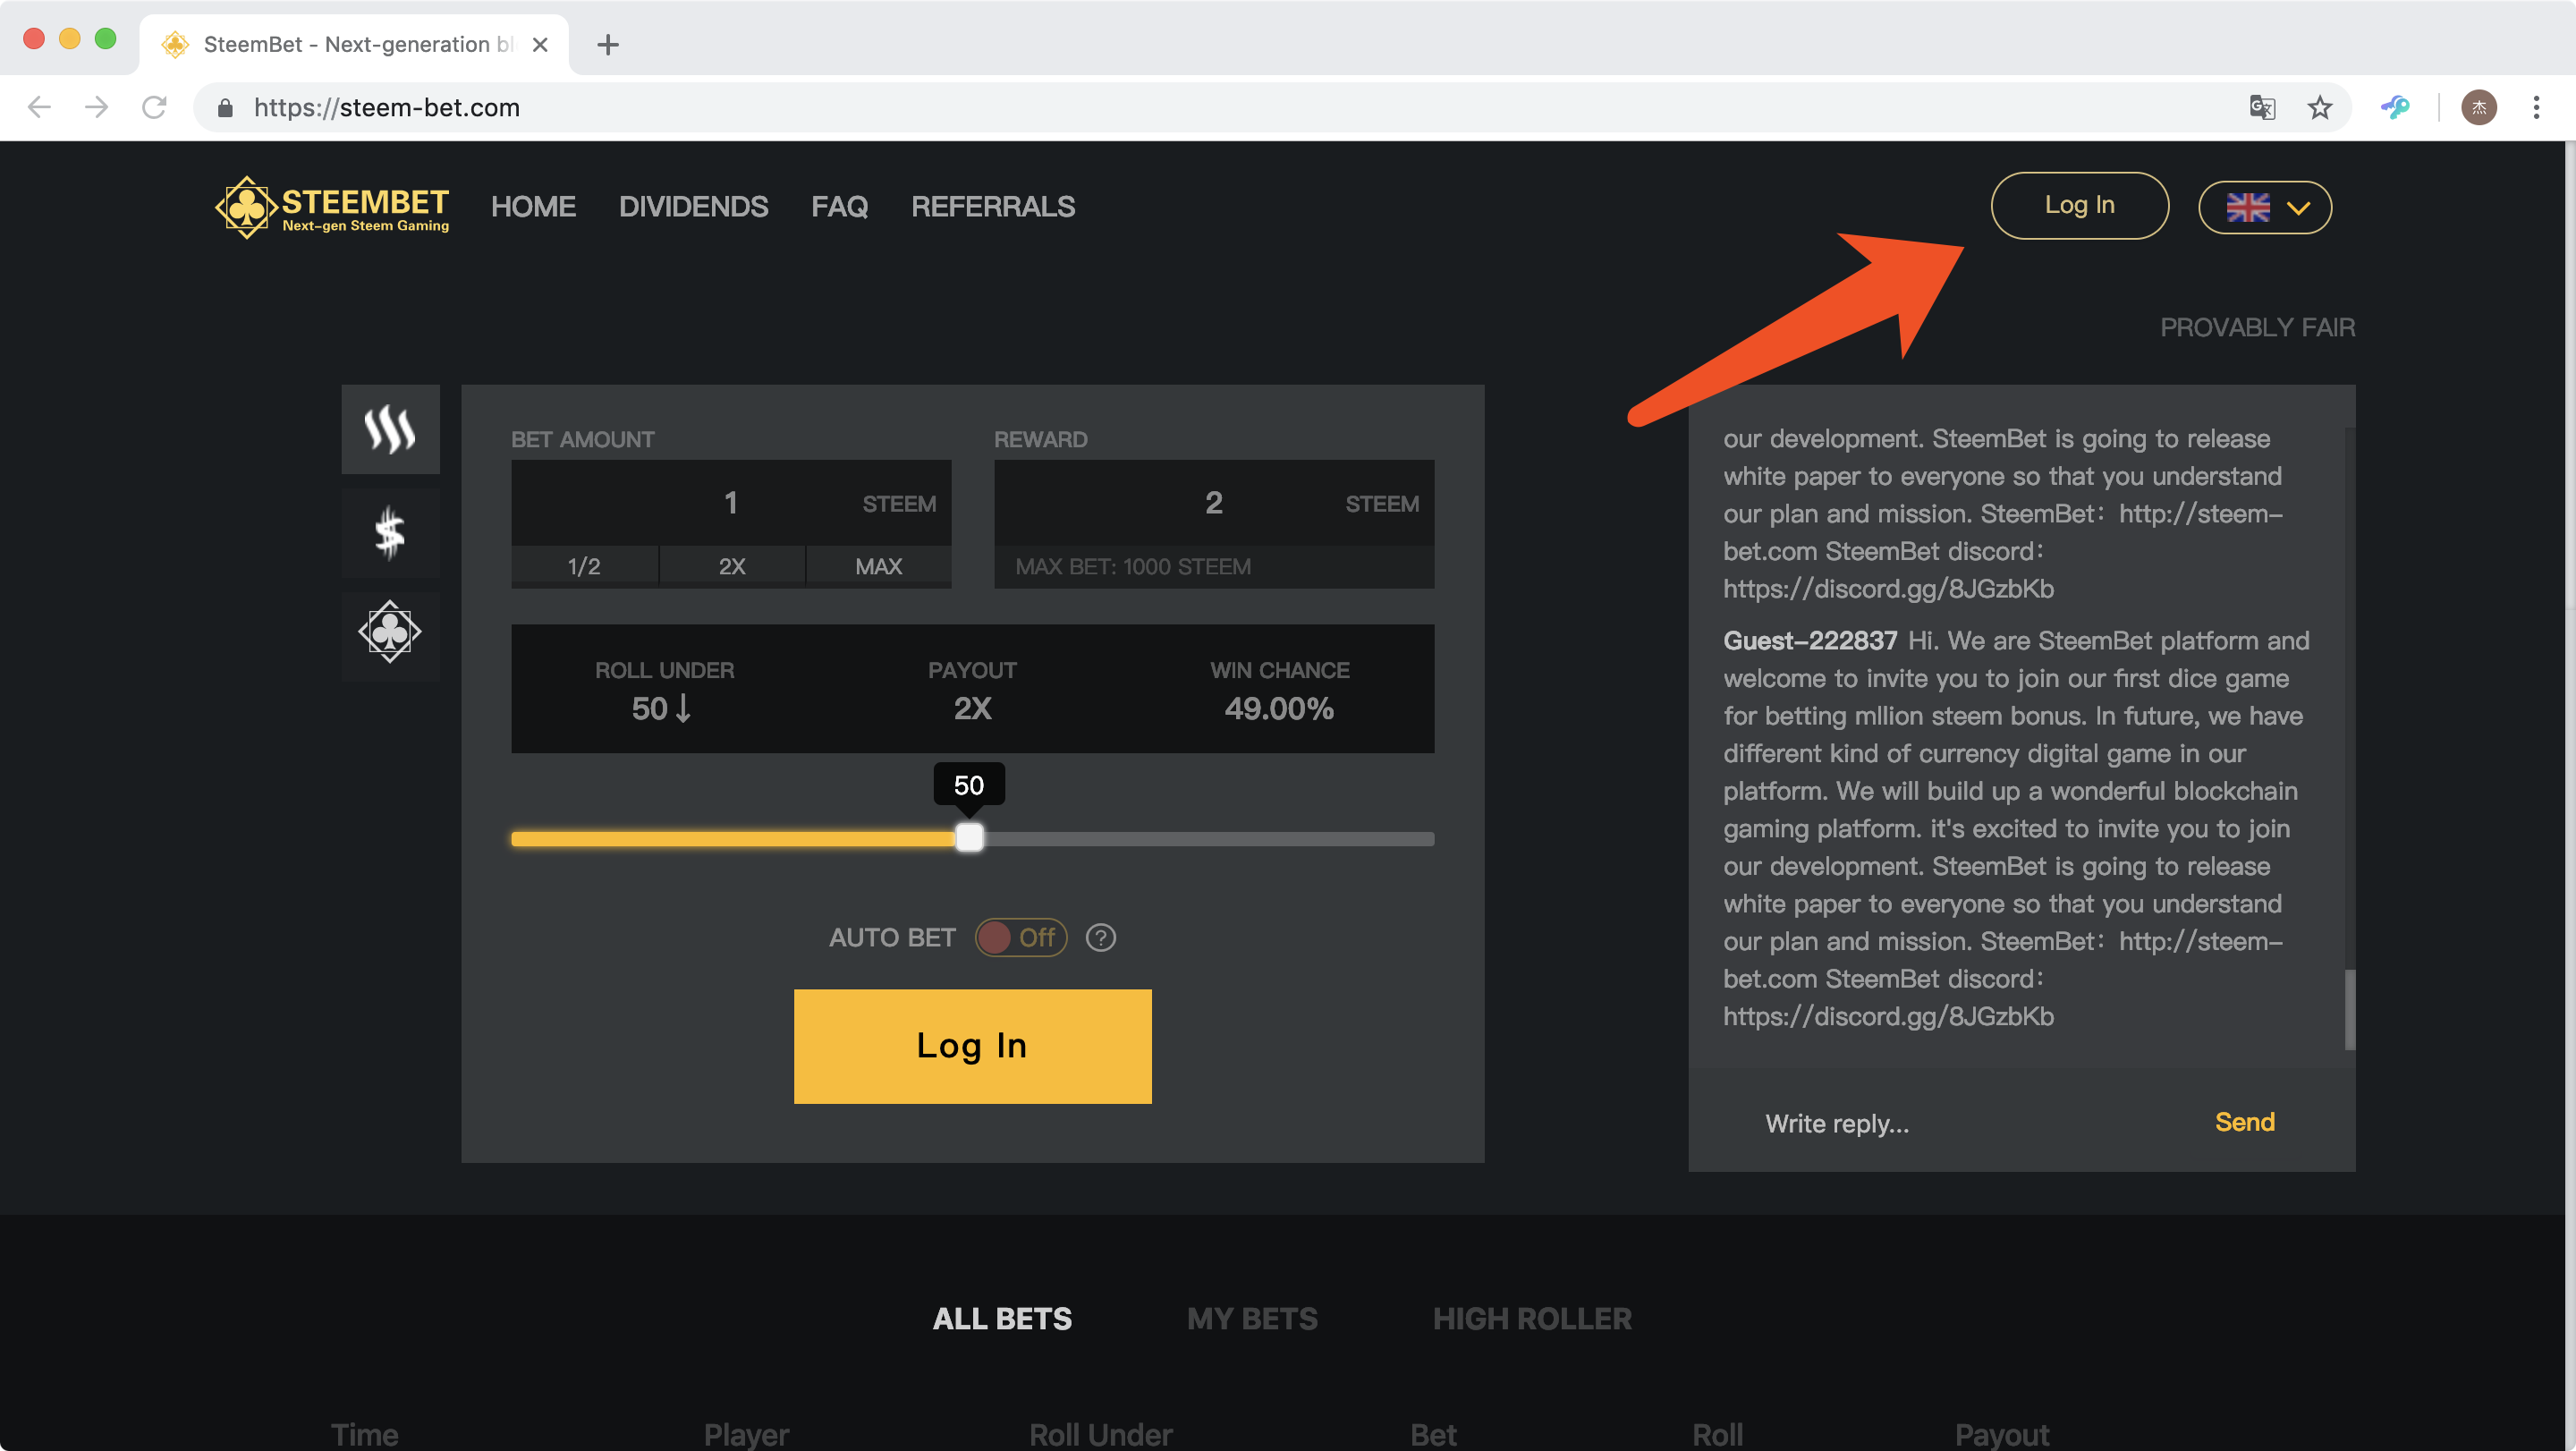
Task: Reload the page with refresh icon
Action: pyautogui.click(x=153, y=107)
